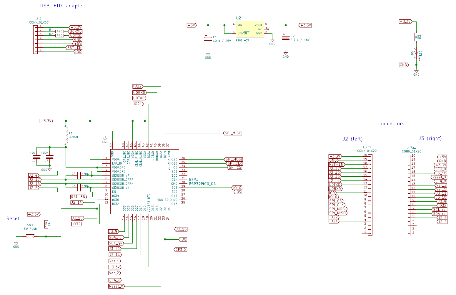Select capacitor C4 270p
This screenshot has width=456, height=295.
click(79, 175)
